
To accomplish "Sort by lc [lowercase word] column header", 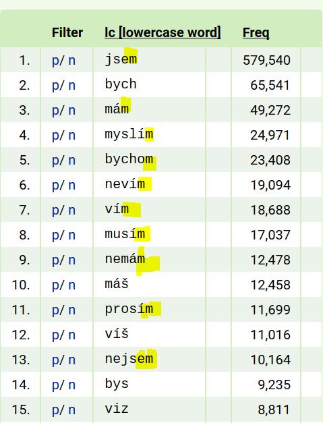I will (163, 32).
